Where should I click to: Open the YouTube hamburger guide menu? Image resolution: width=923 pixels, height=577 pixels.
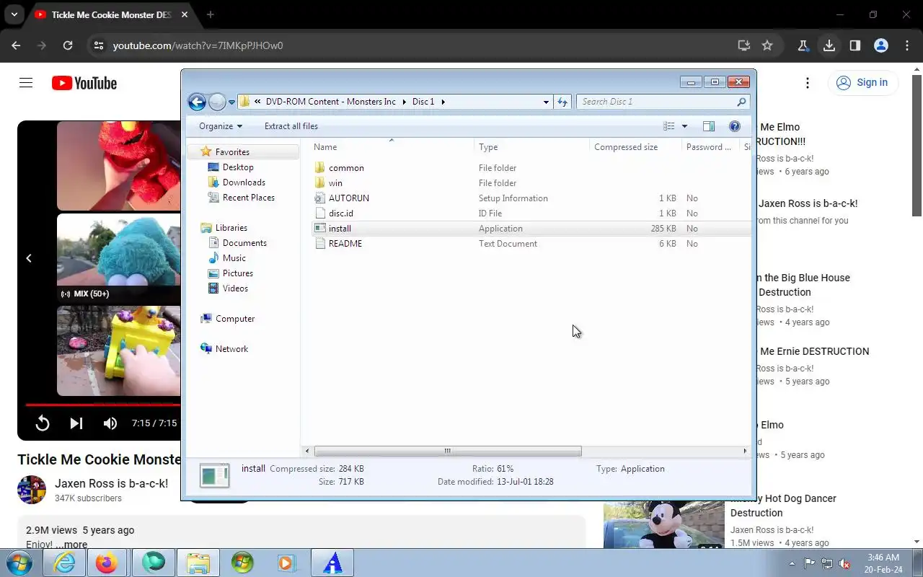pos(26,83)
